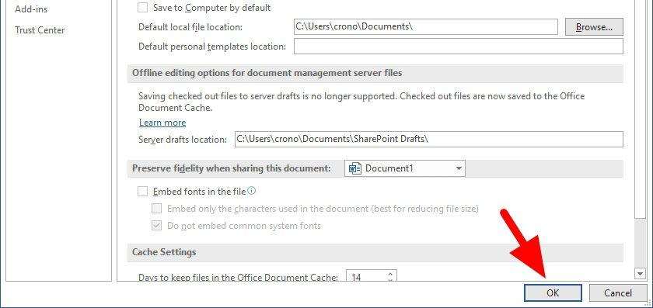The height and width of the screenshot is (308, 653).
Task: Click the OK button
Action: (x=553, y=293)
